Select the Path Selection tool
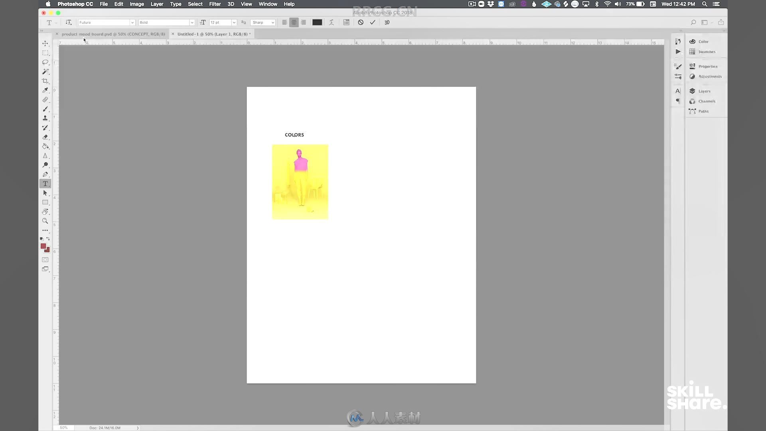The width and height of the screenshot is (766, 431). (x=45, y=193)
